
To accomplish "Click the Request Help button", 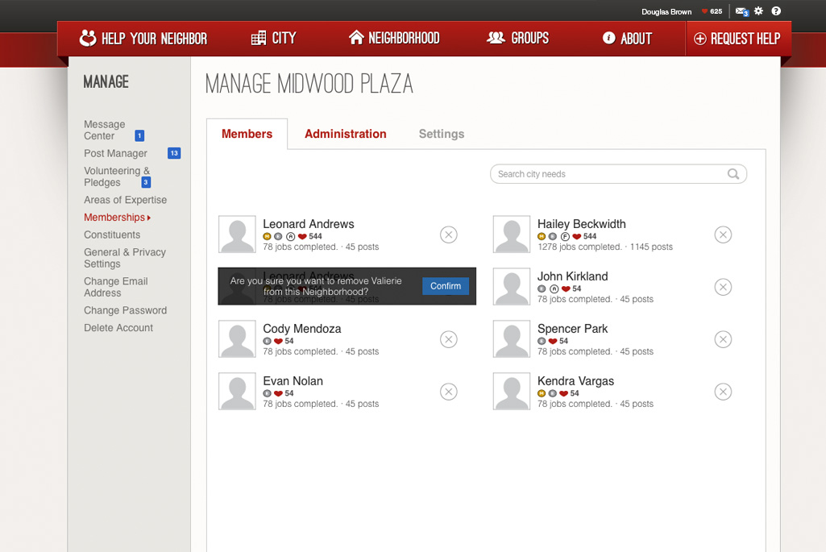I will pyautogui.click(x=737, y=39).
